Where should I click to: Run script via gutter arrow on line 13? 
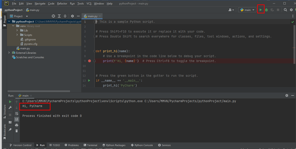(x=89, y=81)
